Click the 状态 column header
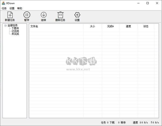This screenshot has height=126, width=162. (x=146, y=26)
